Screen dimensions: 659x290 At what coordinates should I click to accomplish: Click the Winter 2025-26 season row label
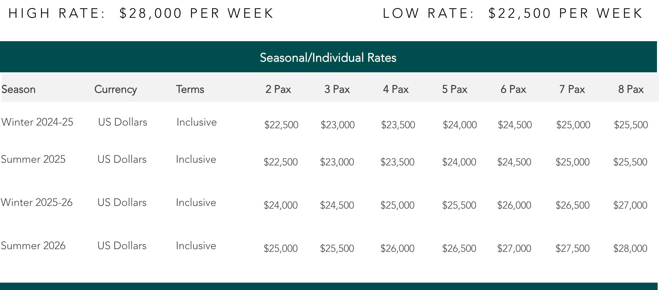[37, 203]
